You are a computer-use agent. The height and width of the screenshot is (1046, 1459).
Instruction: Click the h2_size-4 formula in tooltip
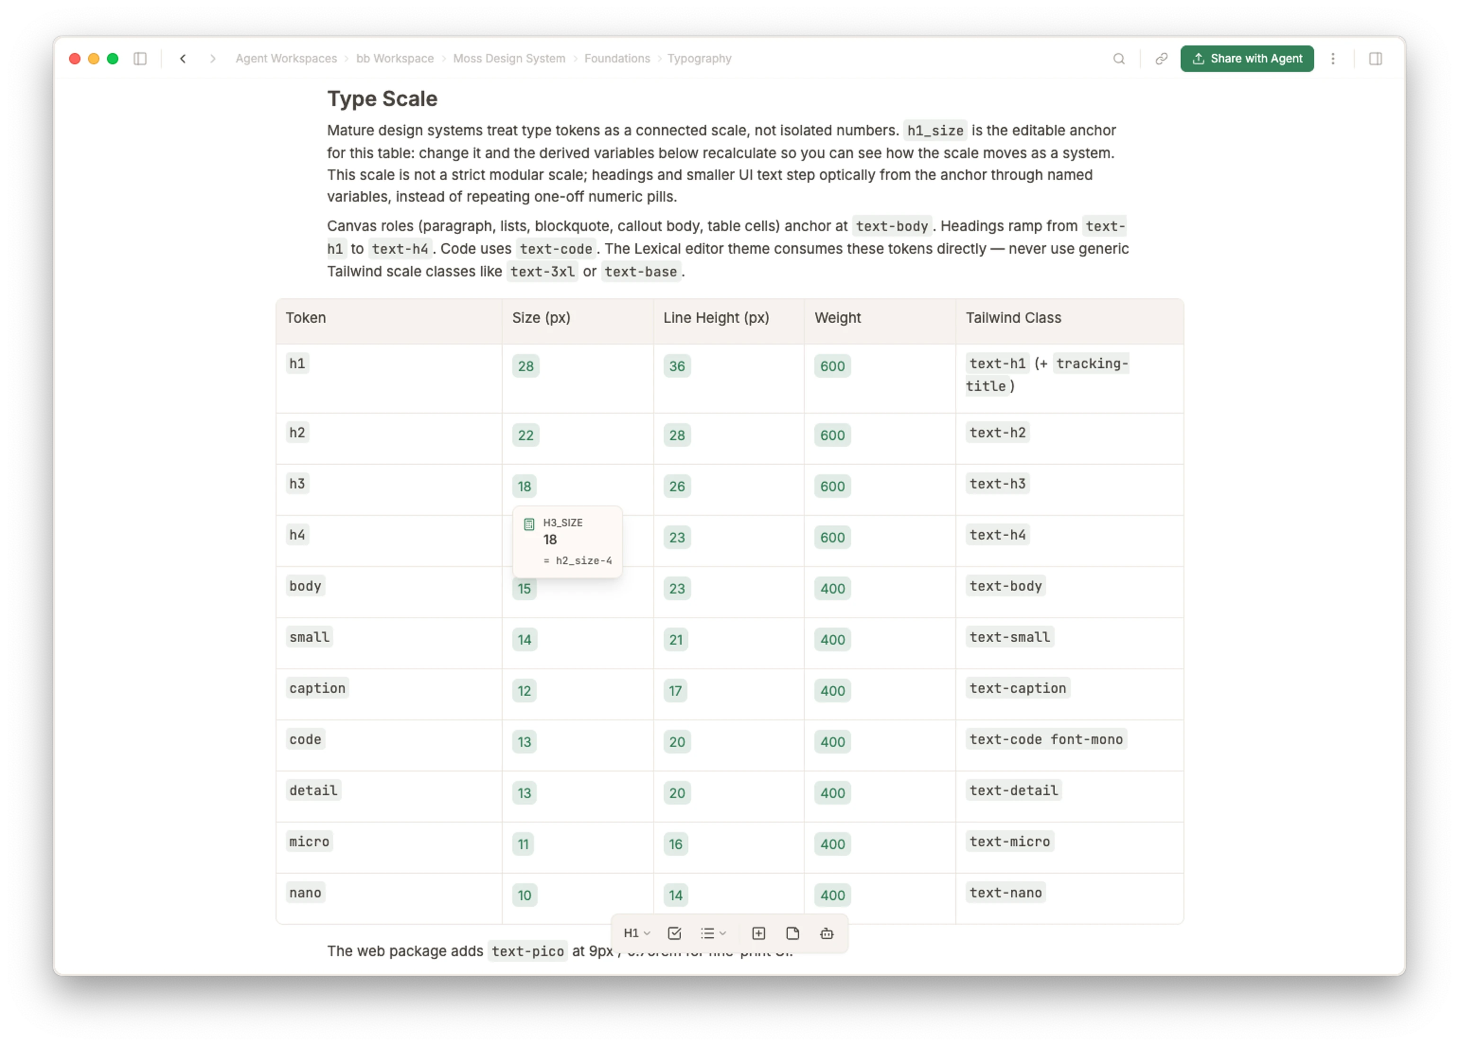point(578,560)
